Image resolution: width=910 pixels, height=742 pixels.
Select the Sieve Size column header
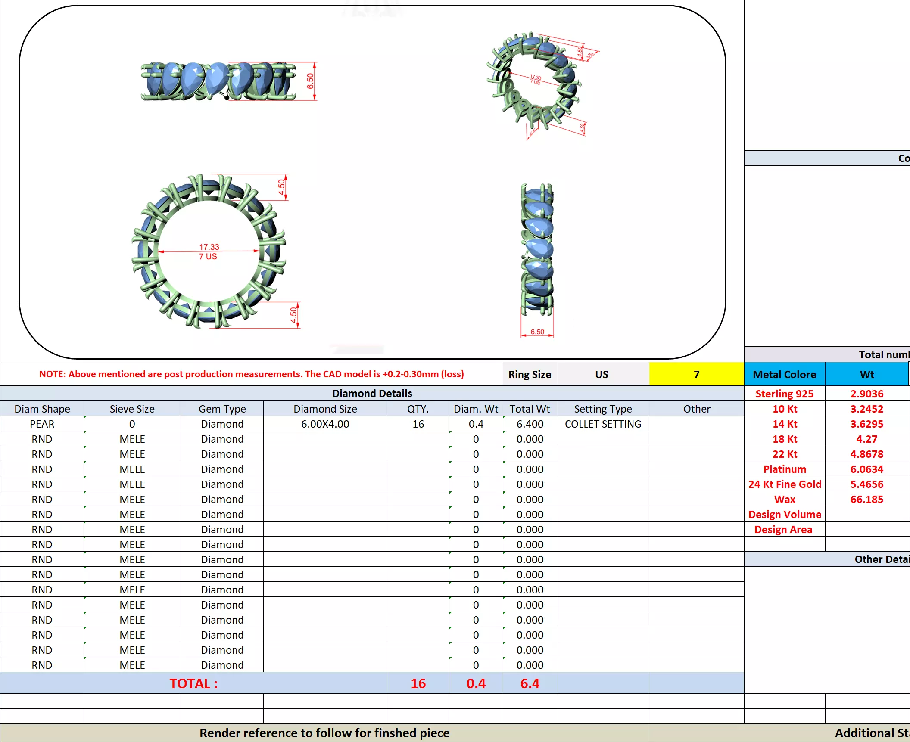point(132,409)
